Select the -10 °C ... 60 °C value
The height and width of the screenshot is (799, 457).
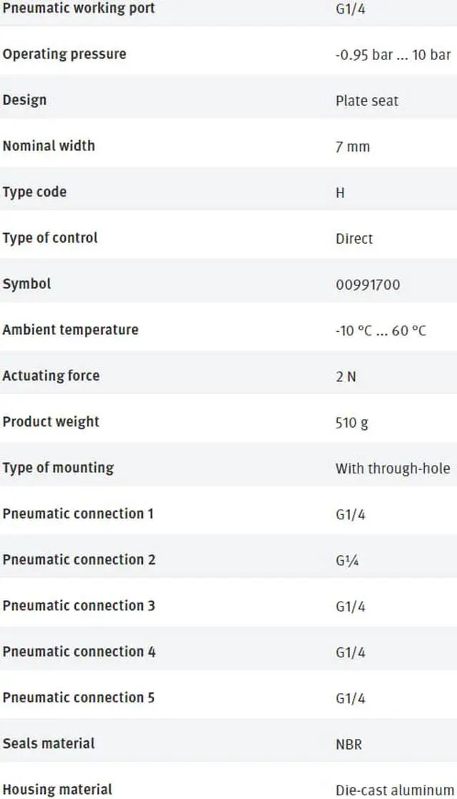coord(381,330)
